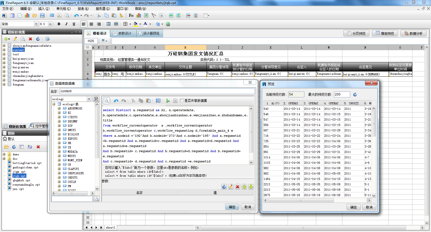Insert image with the picture toolbar icon
431x232 pixels.
click(146, 15)
